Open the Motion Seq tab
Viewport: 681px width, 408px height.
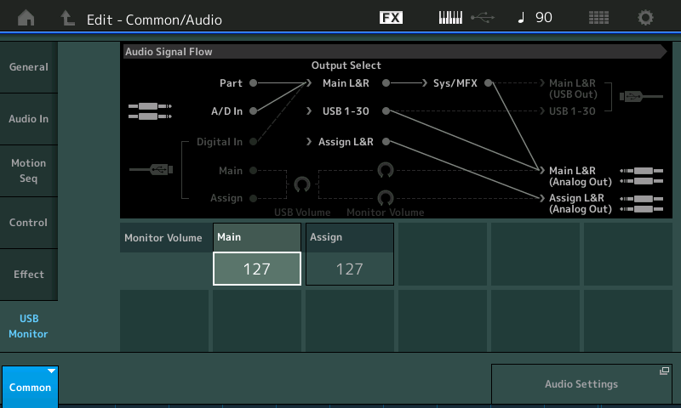29,171
